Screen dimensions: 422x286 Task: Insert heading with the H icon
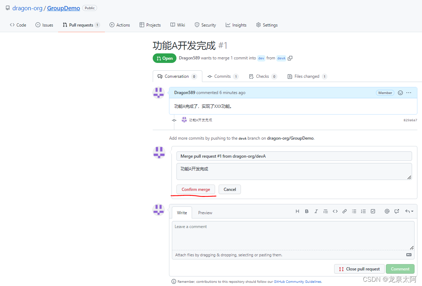(297, 211)
